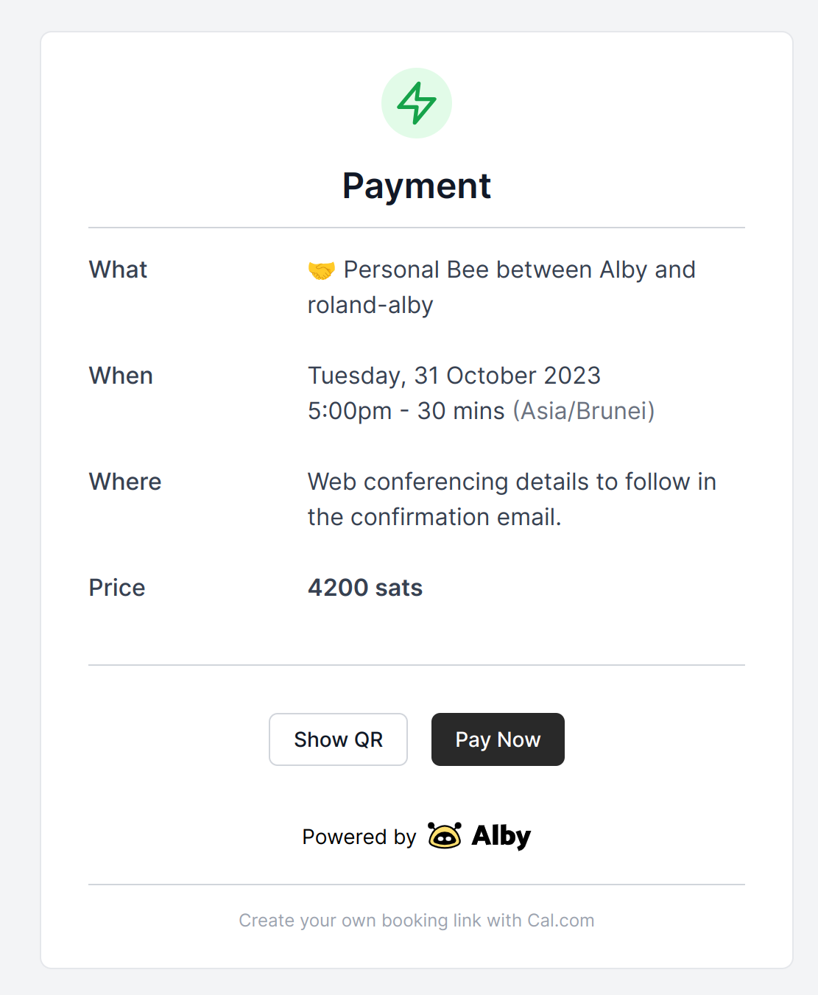This screenshot has width=818, height=995.
Task: Click the 5:00pm - 30 mins time
Action: (x=406, y=411)
